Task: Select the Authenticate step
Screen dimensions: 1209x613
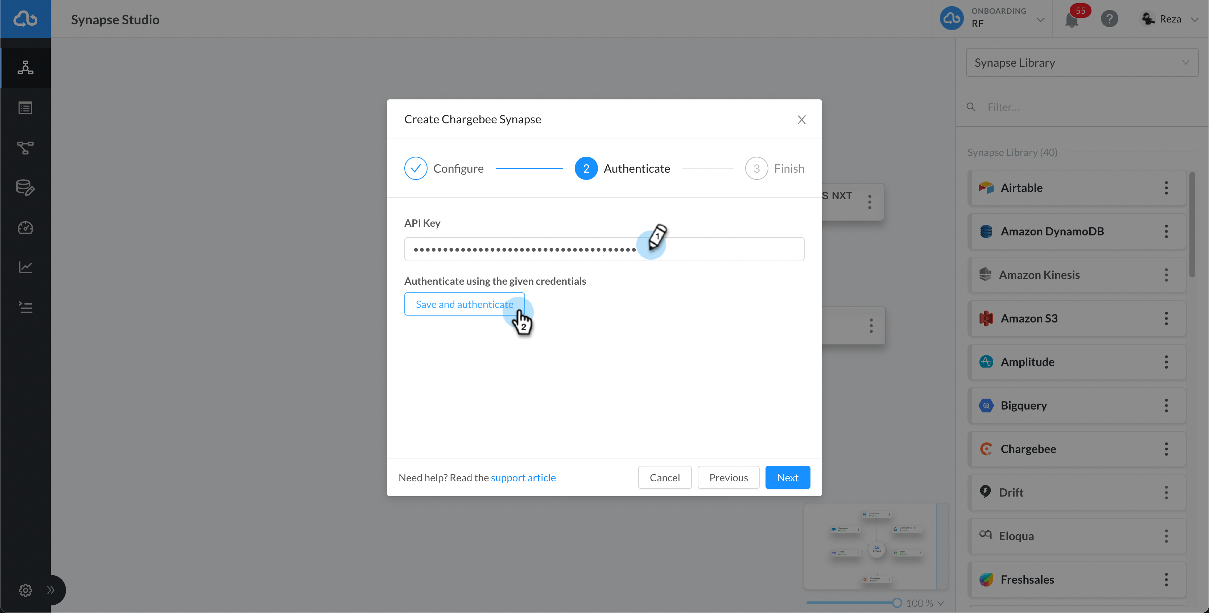Action: (x=622, y=169)
